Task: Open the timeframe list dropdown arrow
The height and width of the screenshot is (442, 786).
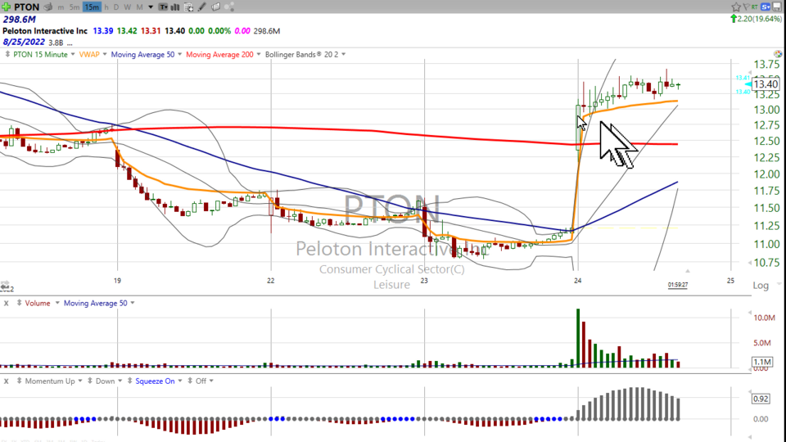Action: click(151, 7)
